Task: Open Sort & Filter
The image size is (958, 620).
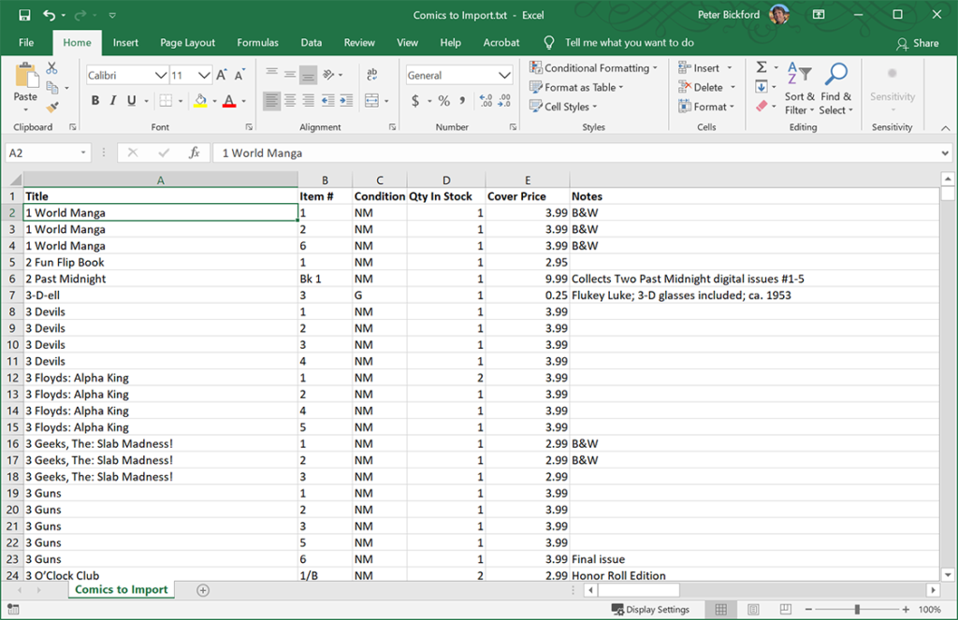Action: (800, 89)
